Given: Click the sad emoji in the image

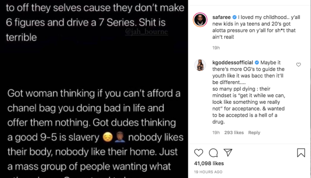Looking at the screenshot, I should [x=107, y=137].
